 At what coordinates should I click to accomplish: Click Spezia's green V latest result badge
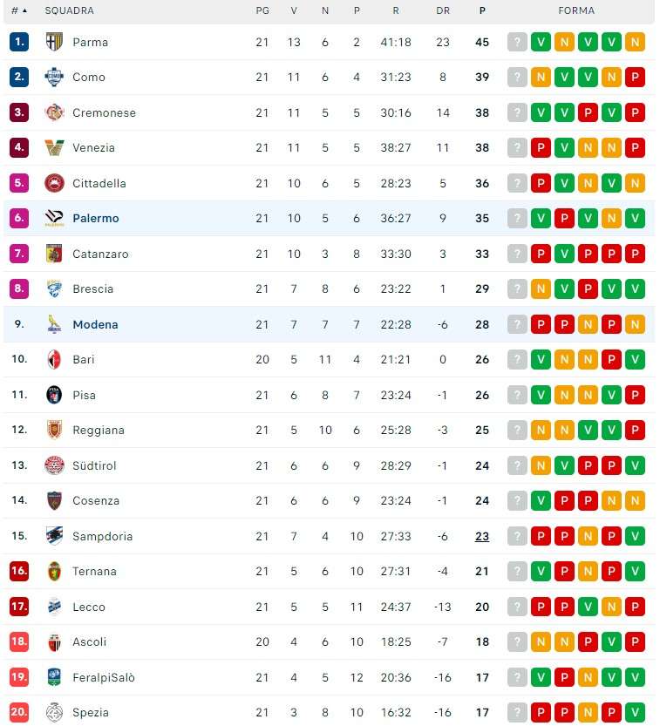point(635,712)
